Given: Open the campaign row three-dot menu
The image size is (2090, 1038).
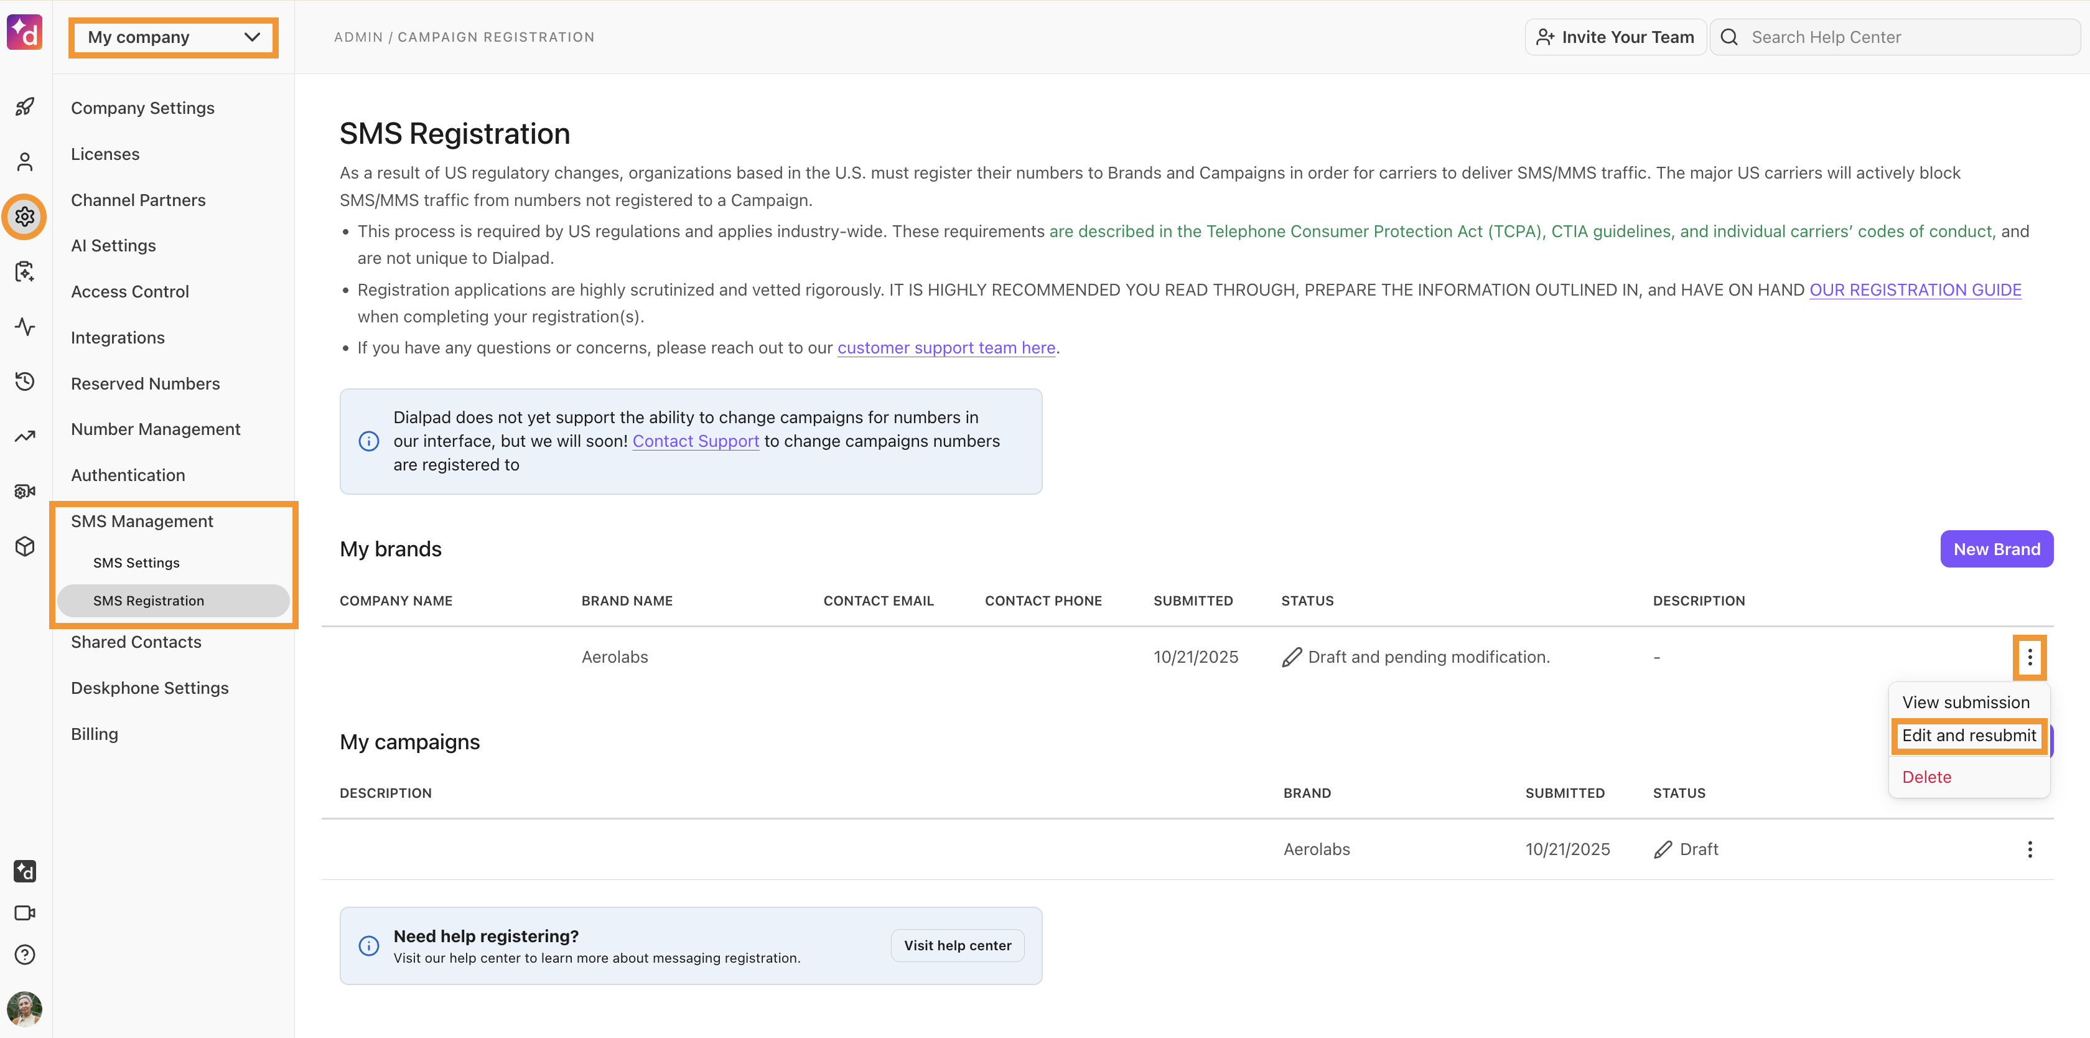Looking at the screenshot, I should [x=2029, y=849].
